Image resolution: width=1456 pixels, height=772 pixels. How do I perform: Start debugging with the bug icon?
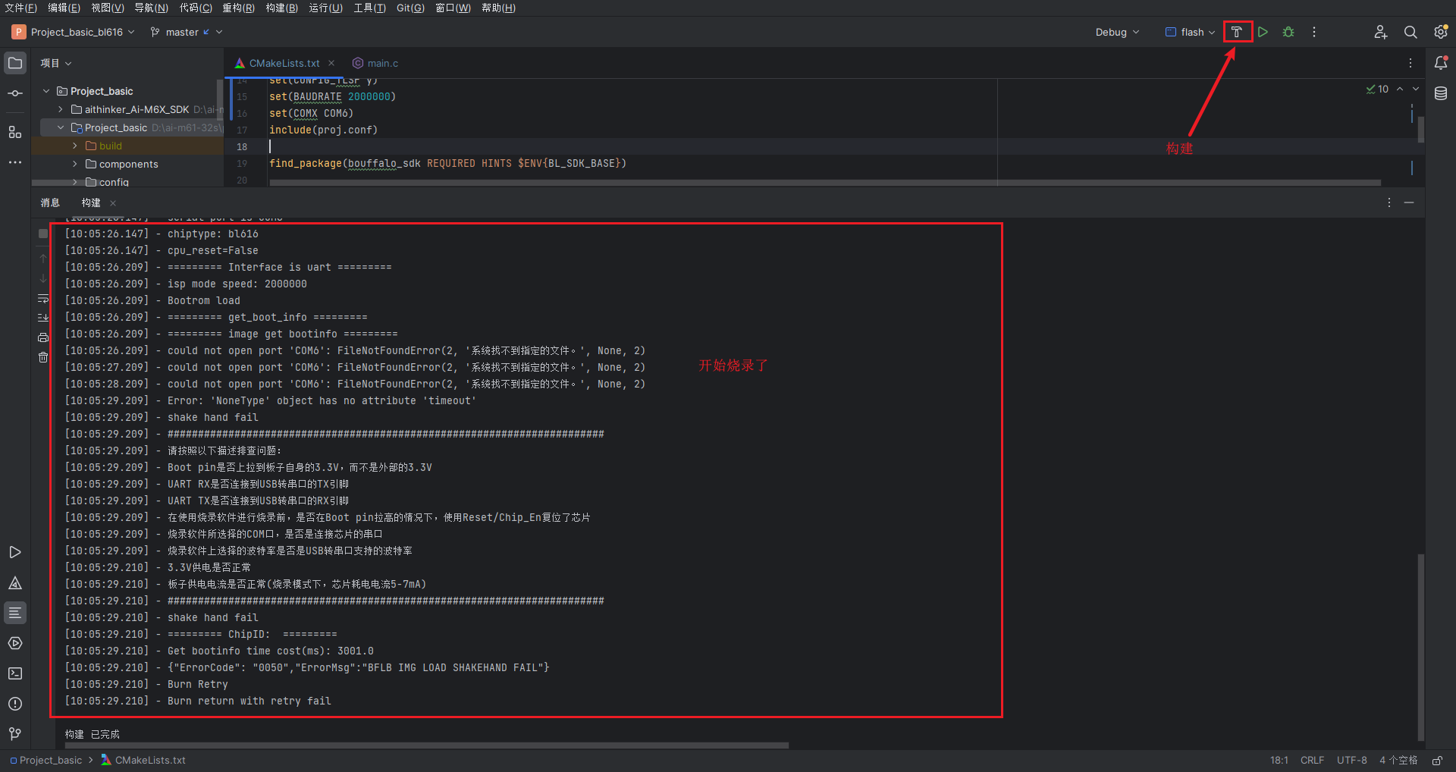pos(1288,32)
